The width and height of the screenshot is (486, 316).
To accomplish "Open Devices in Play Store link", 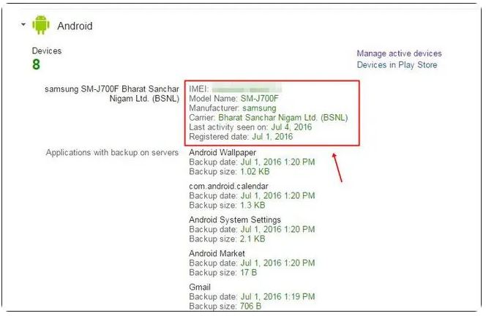I will (397, 65).
